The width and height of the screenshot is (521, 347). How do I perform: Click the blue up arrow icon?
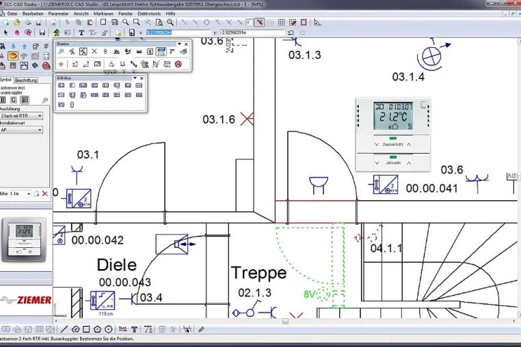24,46
